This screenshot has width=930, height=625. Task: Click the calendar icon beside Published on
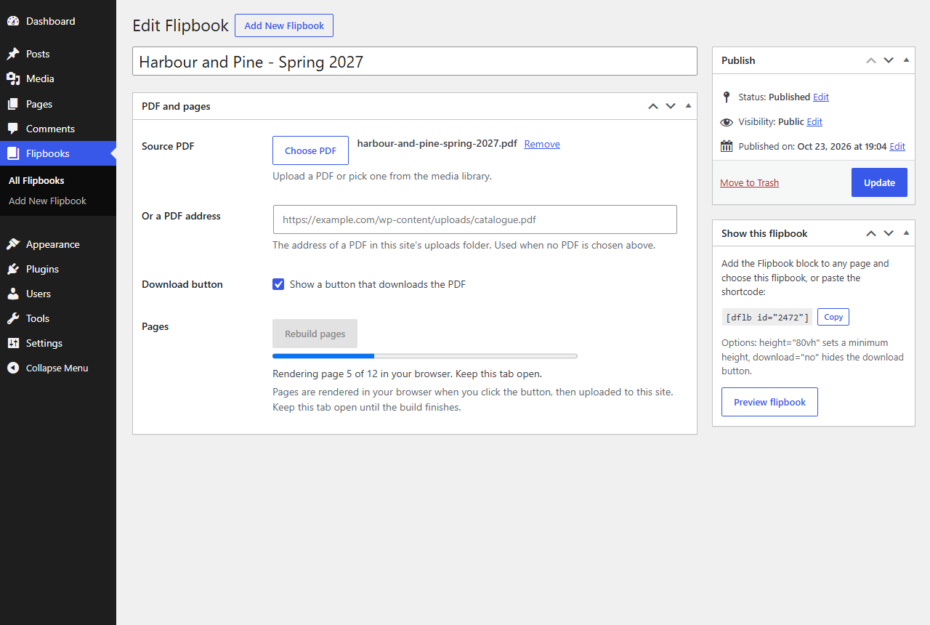(727, 146)
